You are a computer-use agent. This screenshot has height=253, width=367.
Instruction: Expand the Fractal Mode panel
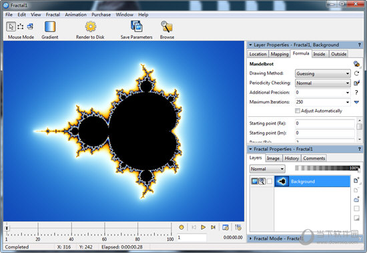pyautogui.click(x=250, y=238)
